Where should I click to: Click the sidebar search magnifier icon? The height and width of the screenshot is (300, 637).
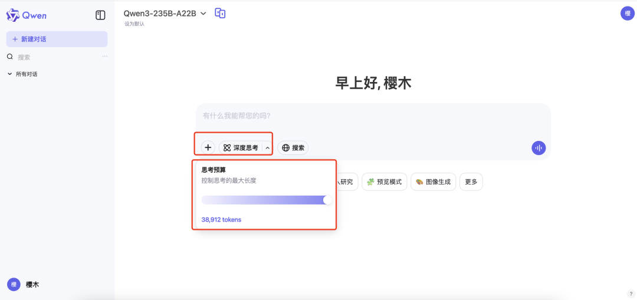click(10, 57)
